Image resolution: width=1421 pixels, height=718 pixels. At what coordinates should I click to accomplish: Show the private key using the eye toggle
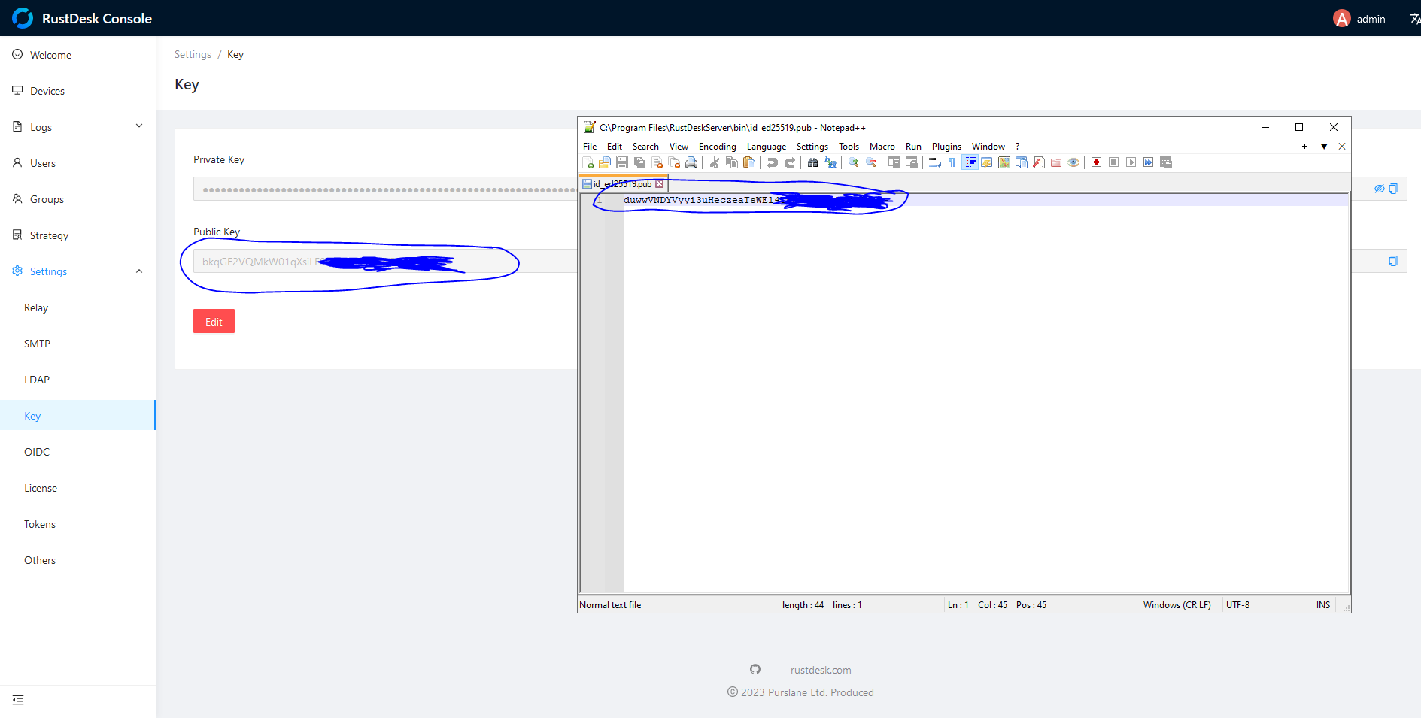point(1379,189)
